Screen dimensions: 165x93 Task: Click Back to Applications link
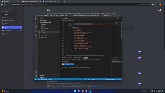pyautogui.click(x=8, y=9)
